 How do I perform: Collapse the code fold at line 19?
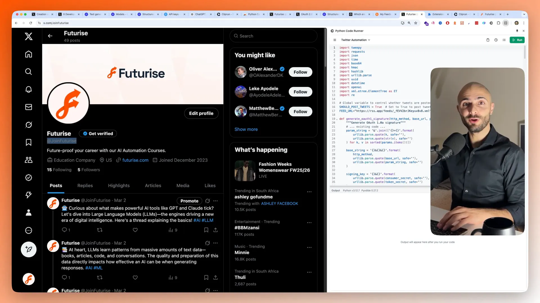click(x=337, y=119)
